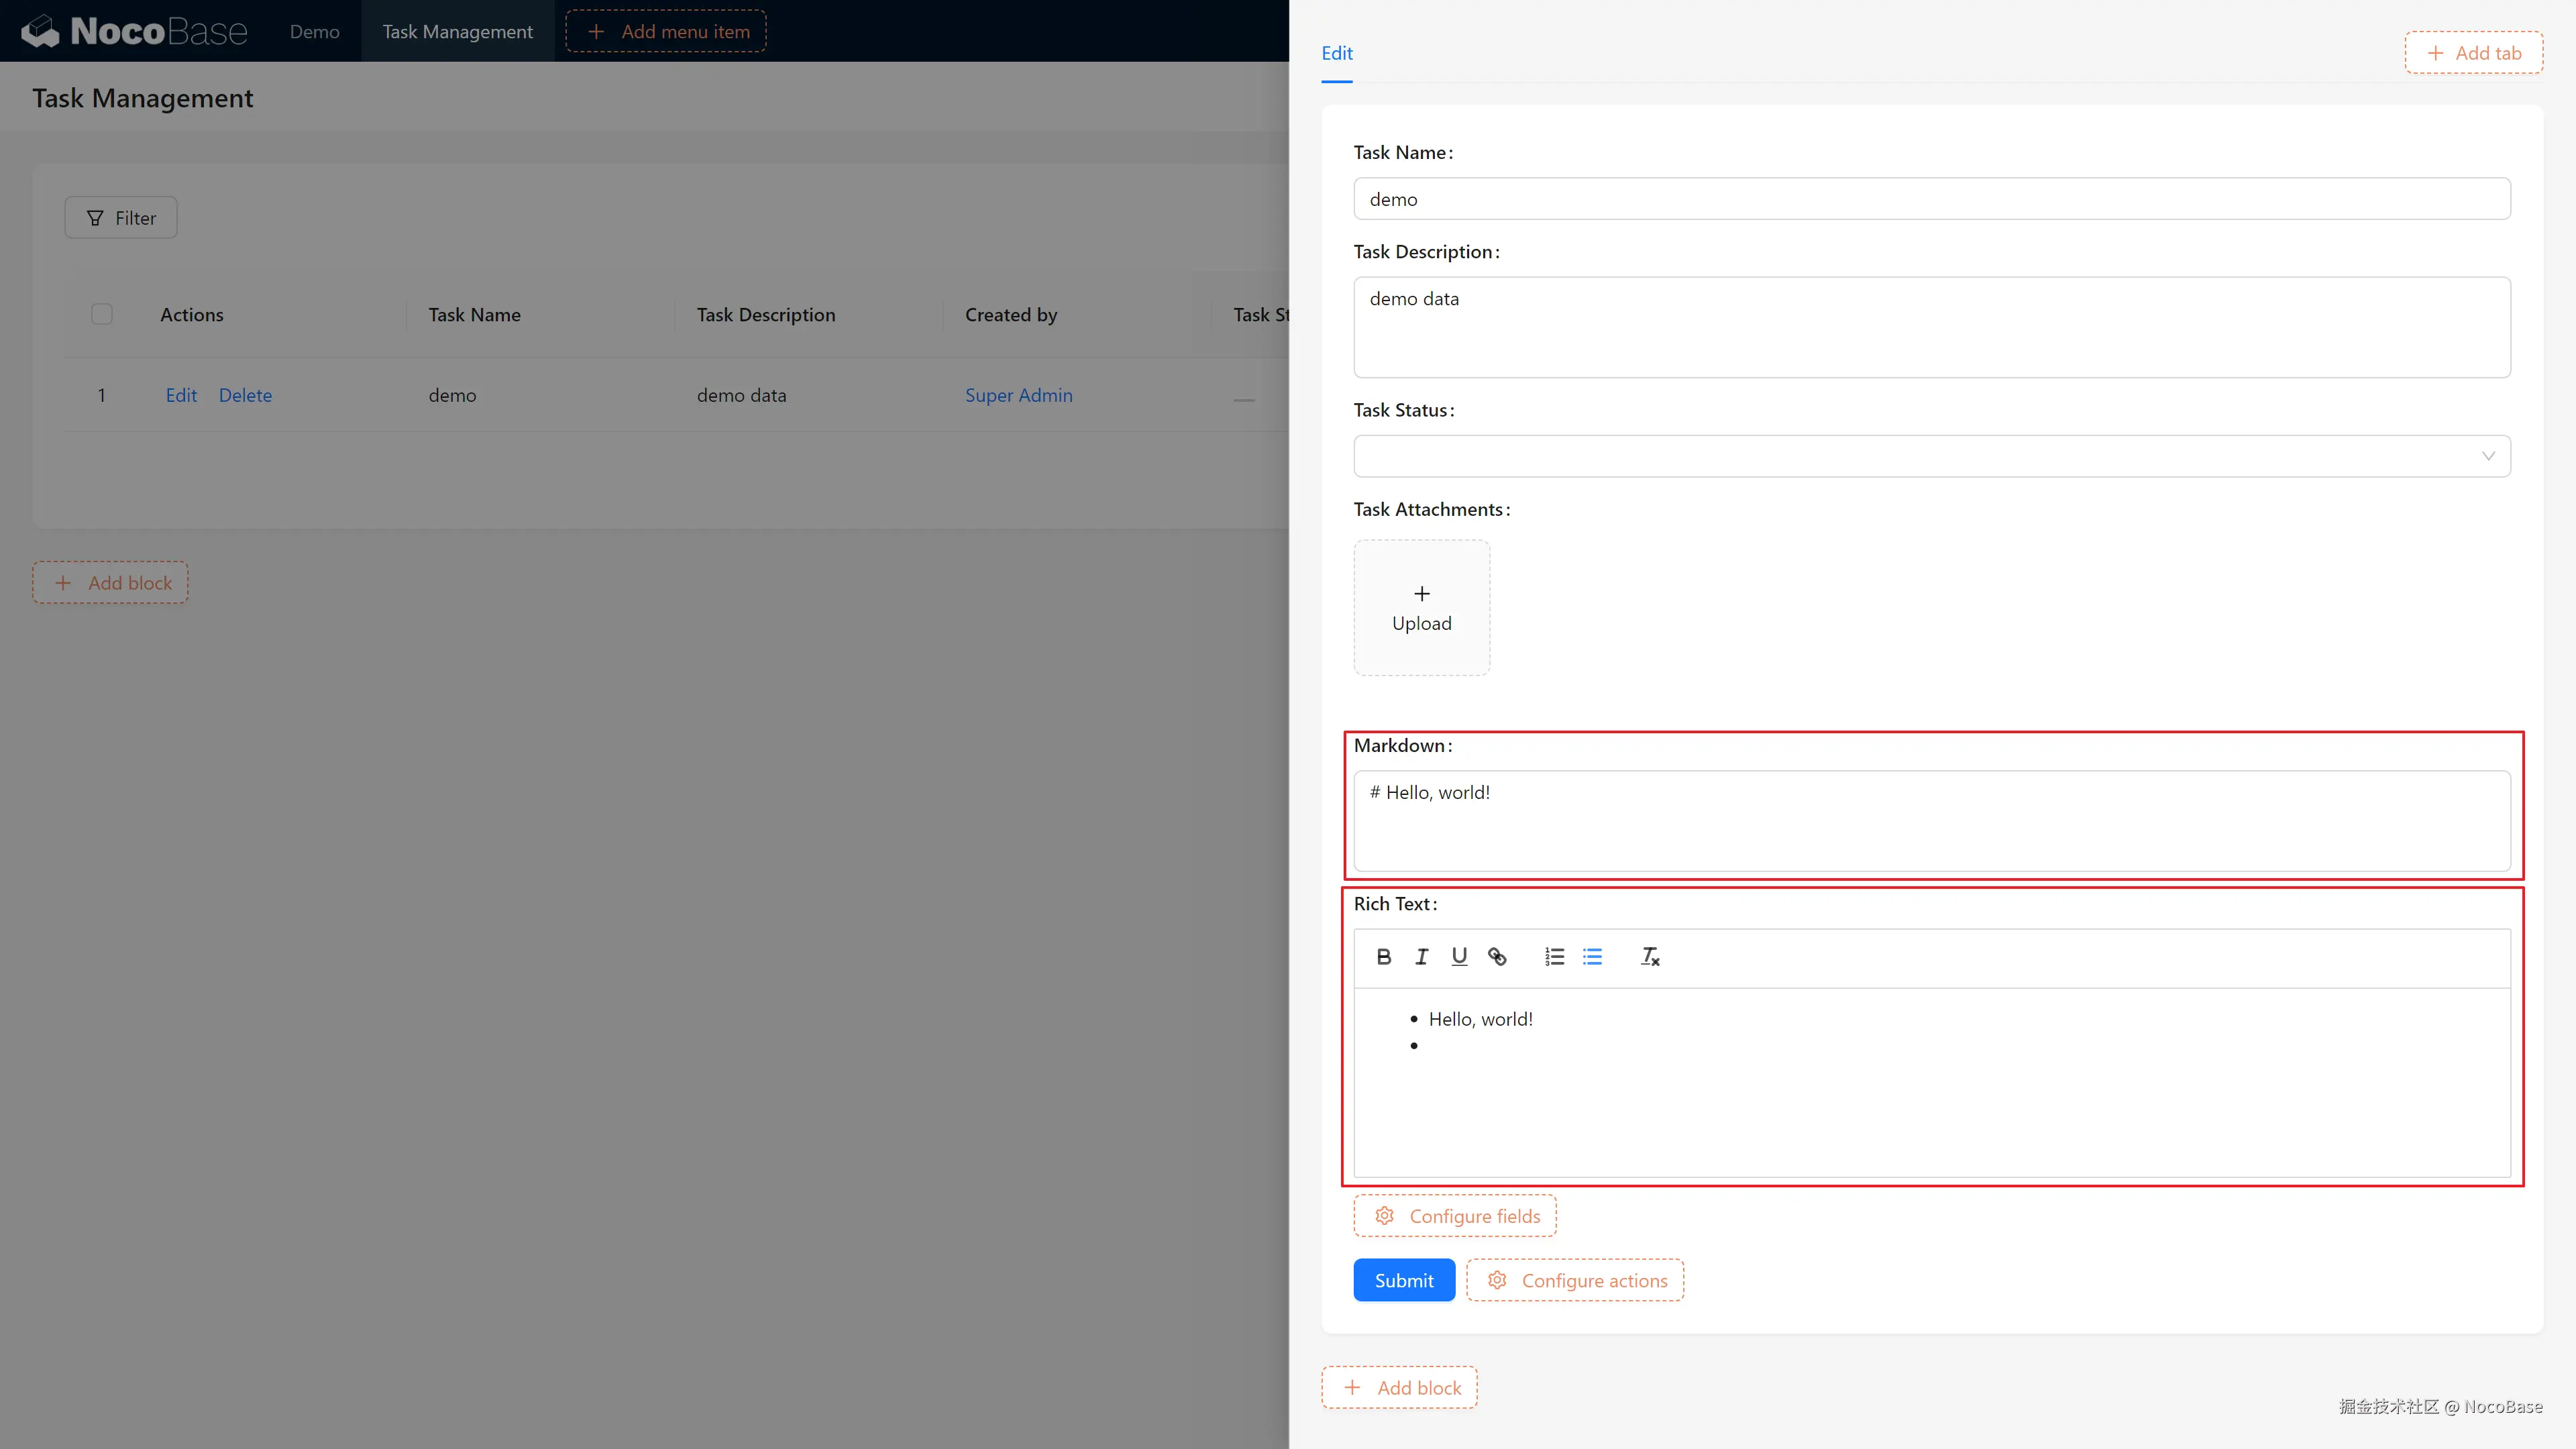The image size is (2576, 1449).
Task: Toggle underline in Rich Text editor
Action: point(1459,957)
